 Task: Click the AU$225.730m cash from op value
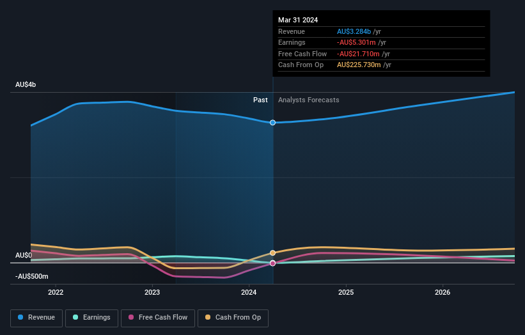[x=359, y=65]
